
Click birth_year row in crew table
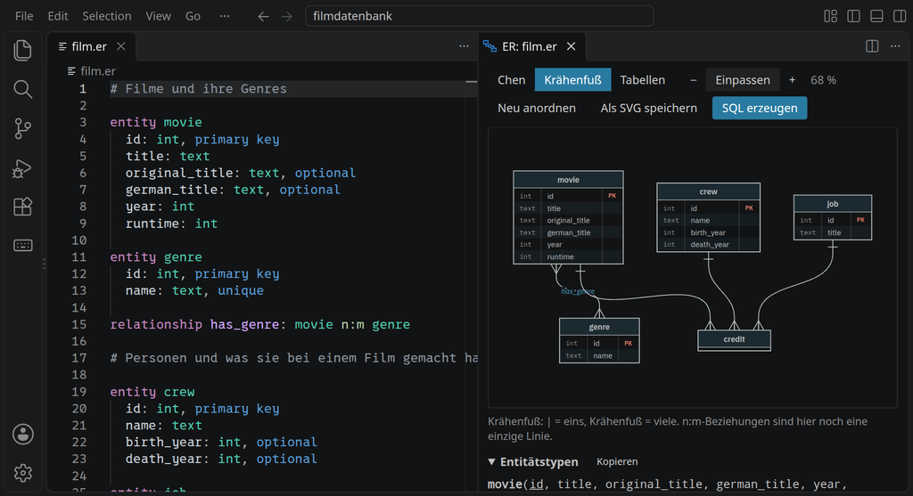click(708, 232)
